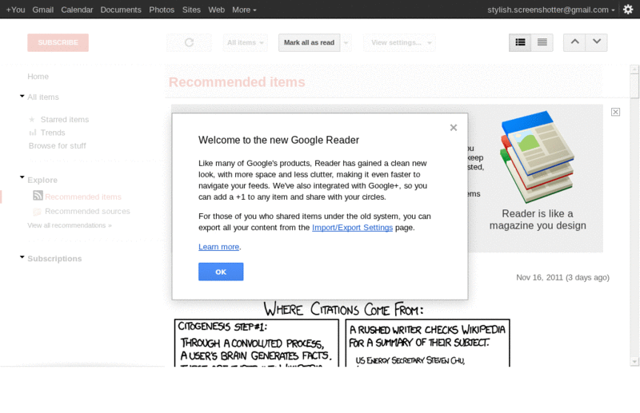Collapse the All items tree section
Viewport: 640px width, 413px height.
pyautogui.click(x=22, y=96)
